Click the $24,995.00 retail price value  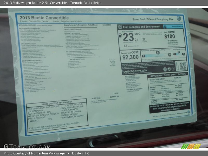click(x=107, y=25)
